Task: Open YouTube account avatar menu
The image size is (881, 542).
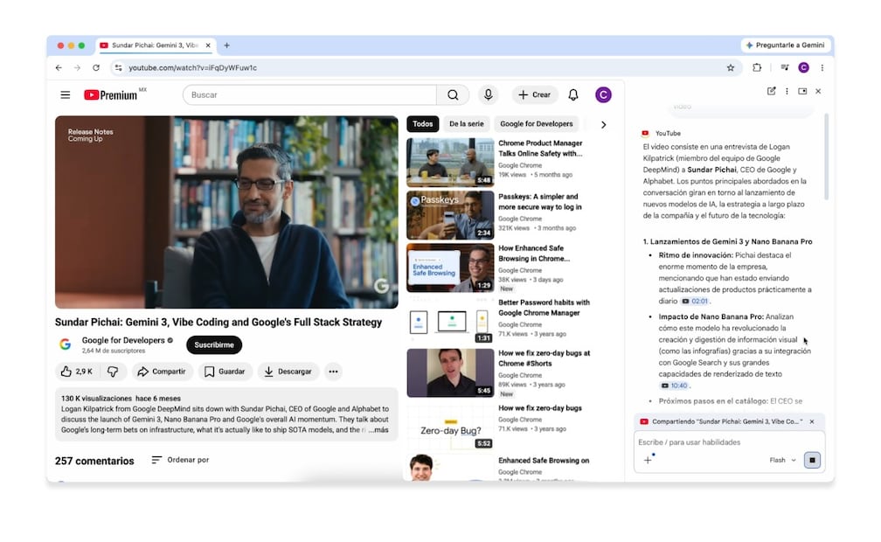Action: point(603,95)
